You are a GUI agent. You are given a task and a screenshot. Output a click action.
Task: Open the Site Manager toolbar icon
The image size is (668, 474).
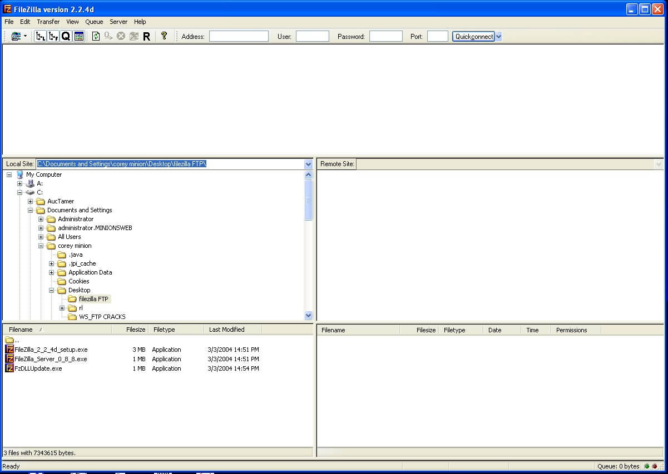16,36
